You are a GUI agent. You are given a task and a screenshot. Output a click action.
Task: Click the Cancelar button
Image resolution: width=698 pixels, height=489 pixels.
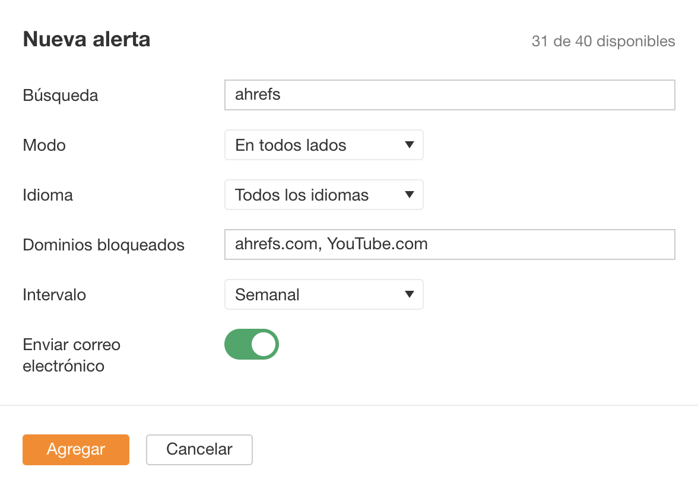pyautogui.click(x=199, y=450)
